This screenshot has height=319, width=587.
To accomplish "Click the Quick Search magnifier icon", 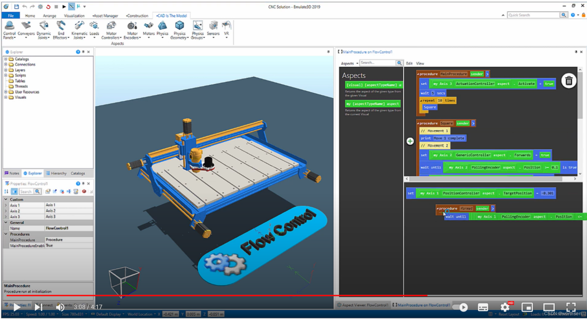I will click(x=563, y=15).
